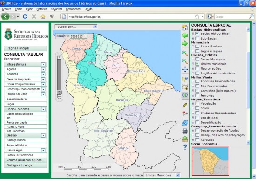
Task: Open Volume atual dos açudes
Action: coord(25,160)
